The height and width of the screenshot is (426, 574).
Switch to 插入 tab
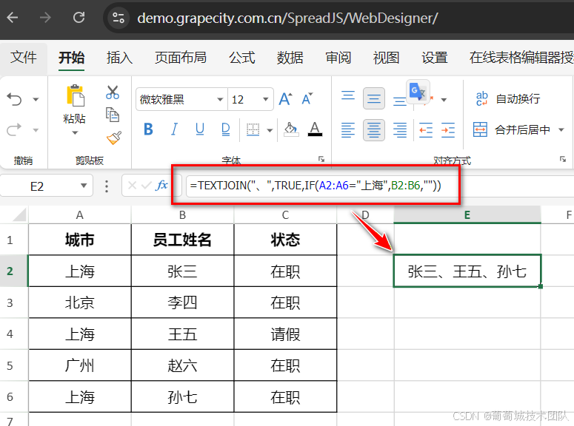pos(119,58)
